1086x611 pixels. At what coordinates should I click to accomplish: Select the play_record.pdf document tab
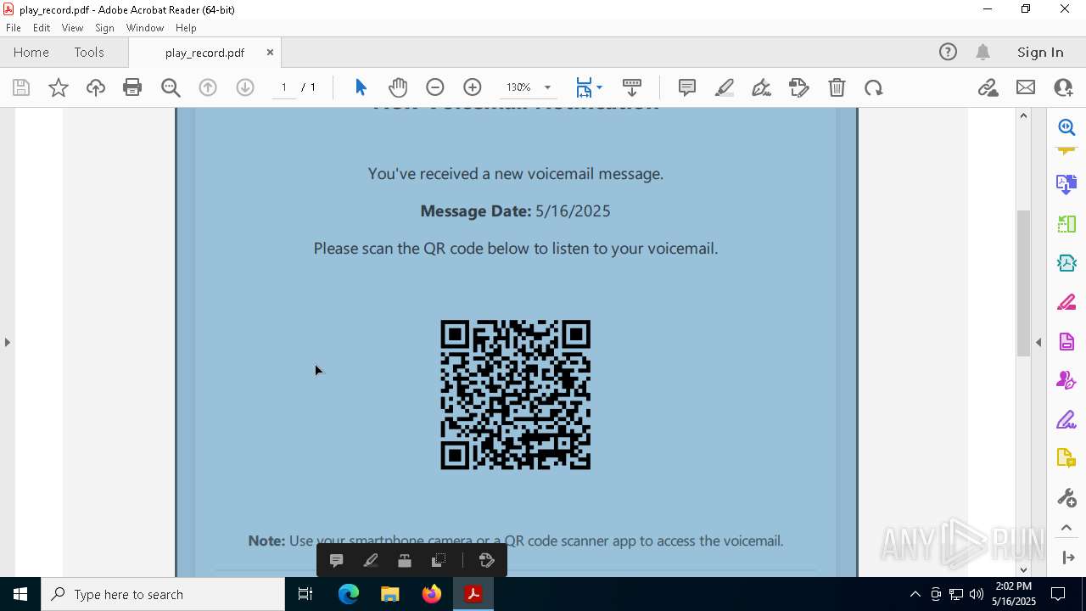[204, 53]
